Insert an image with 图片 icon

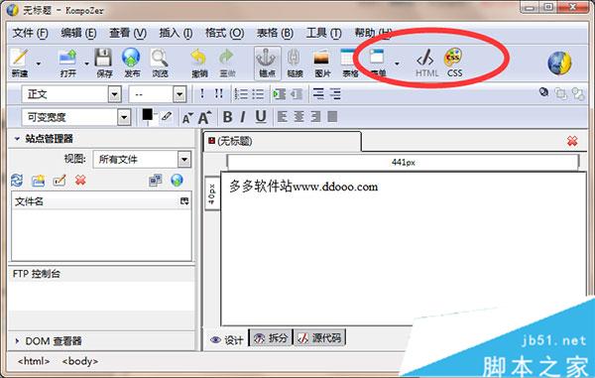322,63
